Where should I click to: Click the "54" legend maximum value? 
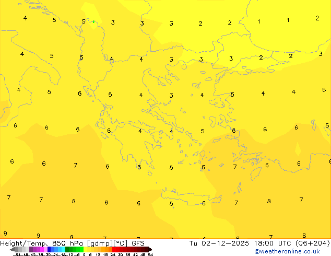150,254
